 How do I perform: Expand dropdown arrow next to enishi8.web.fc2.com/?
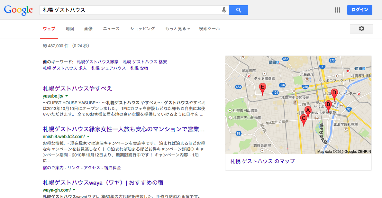click(x=88, y=137)
